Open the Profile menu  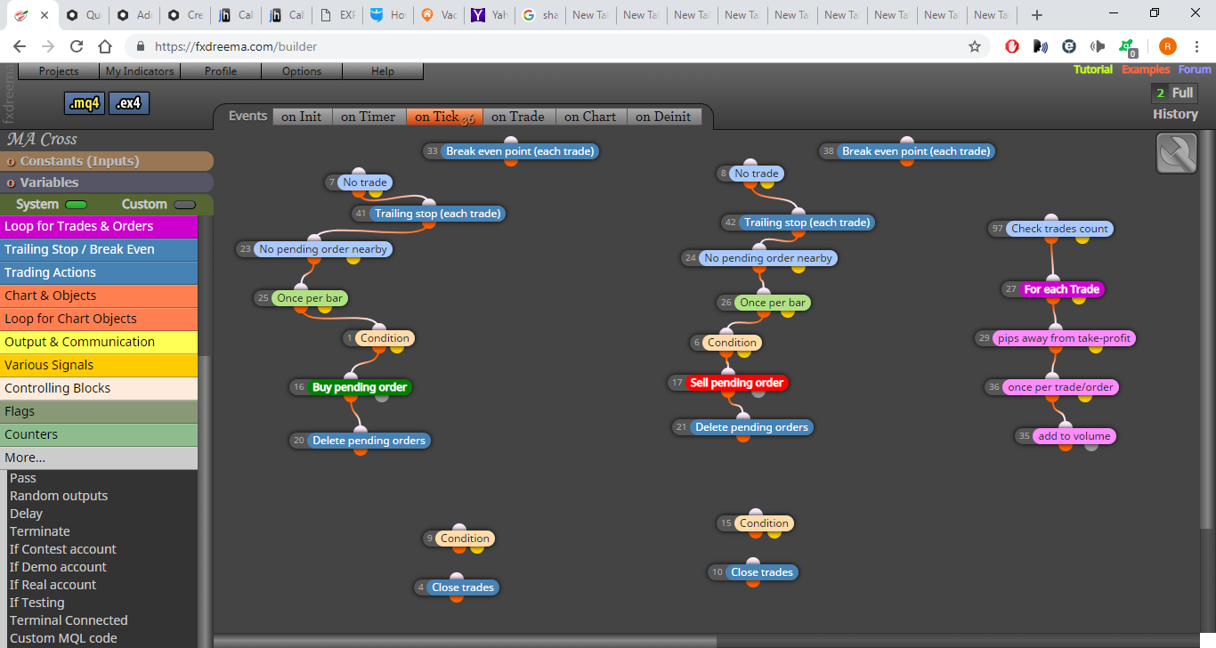221,71
